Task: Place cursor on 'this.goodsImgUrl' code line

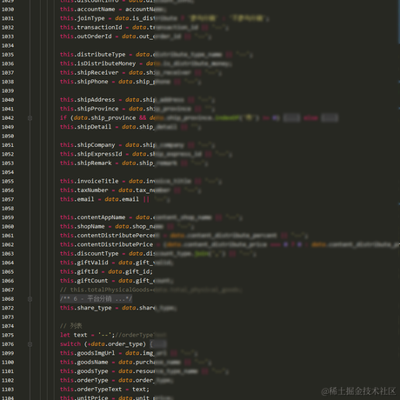Action: (x=129, y=353)
